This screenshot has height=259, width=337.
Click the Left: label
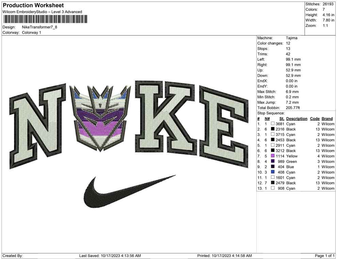click(261, 59)
